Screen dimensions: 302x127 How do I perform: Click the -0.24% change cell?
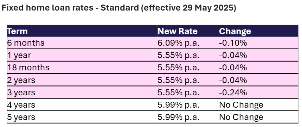click(x=258, y=92)
